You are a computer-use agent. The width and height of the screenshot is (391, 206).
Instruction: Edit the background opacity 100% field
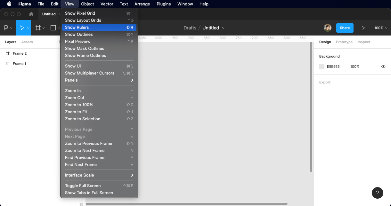tap(355, 67)
